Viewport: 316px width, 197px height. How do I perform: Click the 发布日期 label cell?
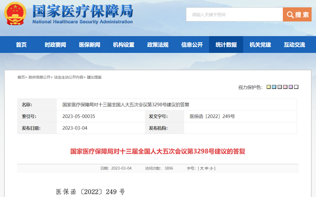pyautogui.click(x=37, y=128)
